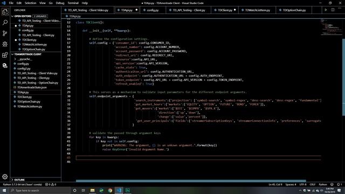
Task: Switch to the config.py editor tab
Action: [x=153, y=10]
